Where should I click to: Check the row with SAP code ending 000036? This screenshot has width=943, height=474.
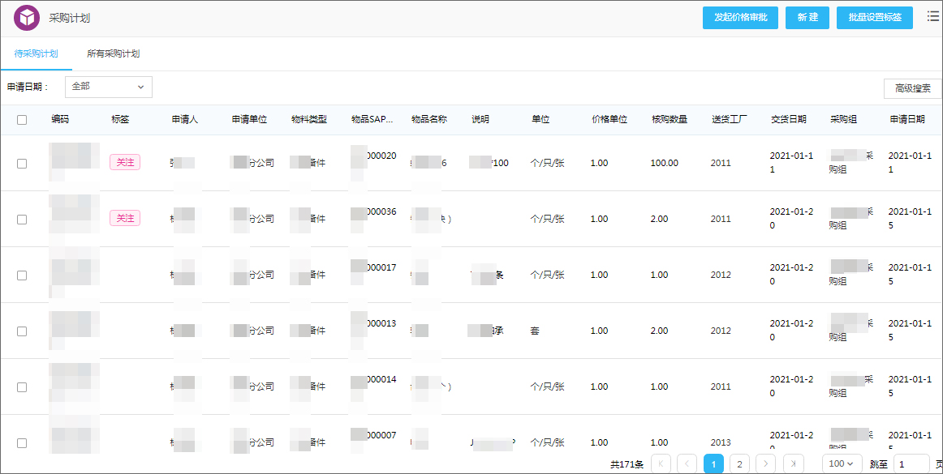pos(22,220)
